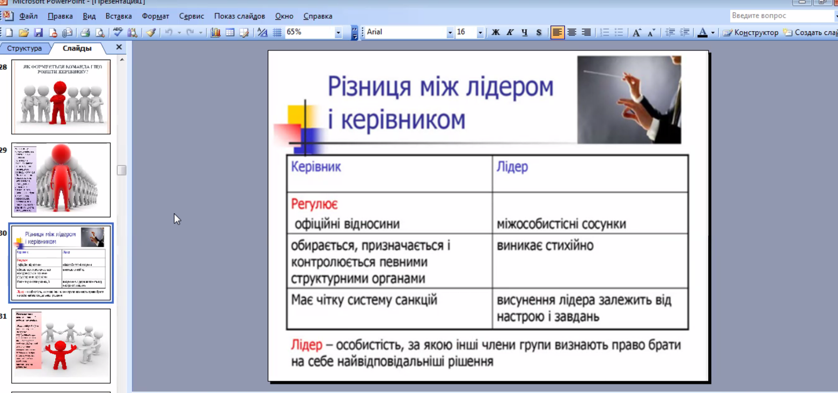Toggle Italic formatting (К)

point(510,33)
